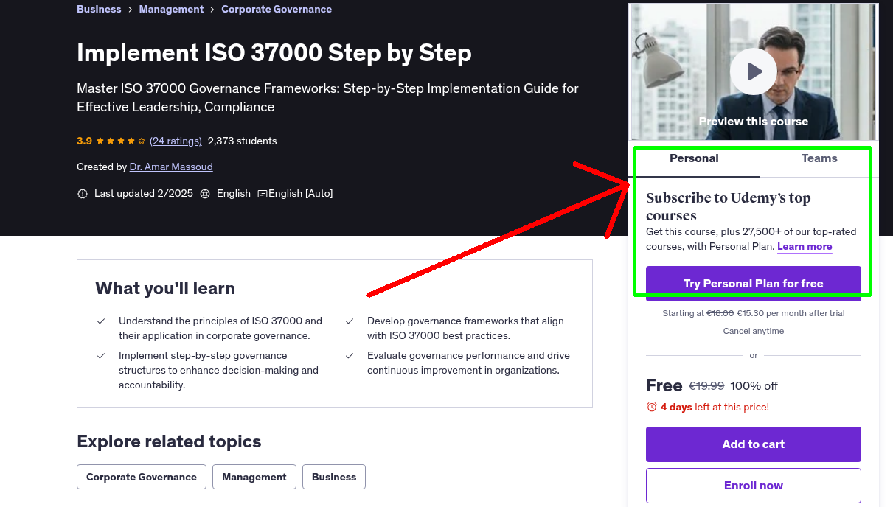Open the Learn more link
893x507 pixels.
tap(805, 246)
